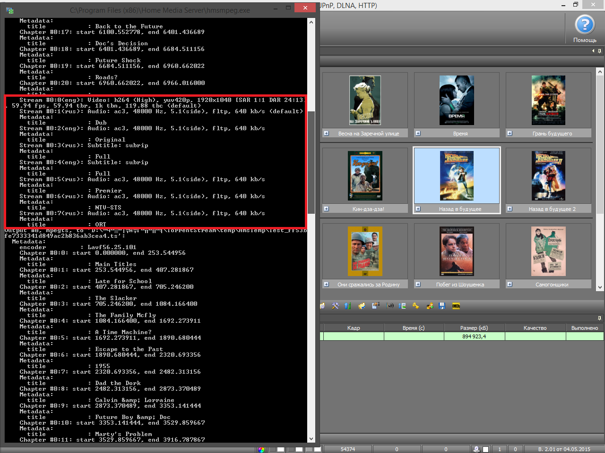605x453 pixels.
Task: Click the blue floppy disk save icon
Action: coord(442,306)
